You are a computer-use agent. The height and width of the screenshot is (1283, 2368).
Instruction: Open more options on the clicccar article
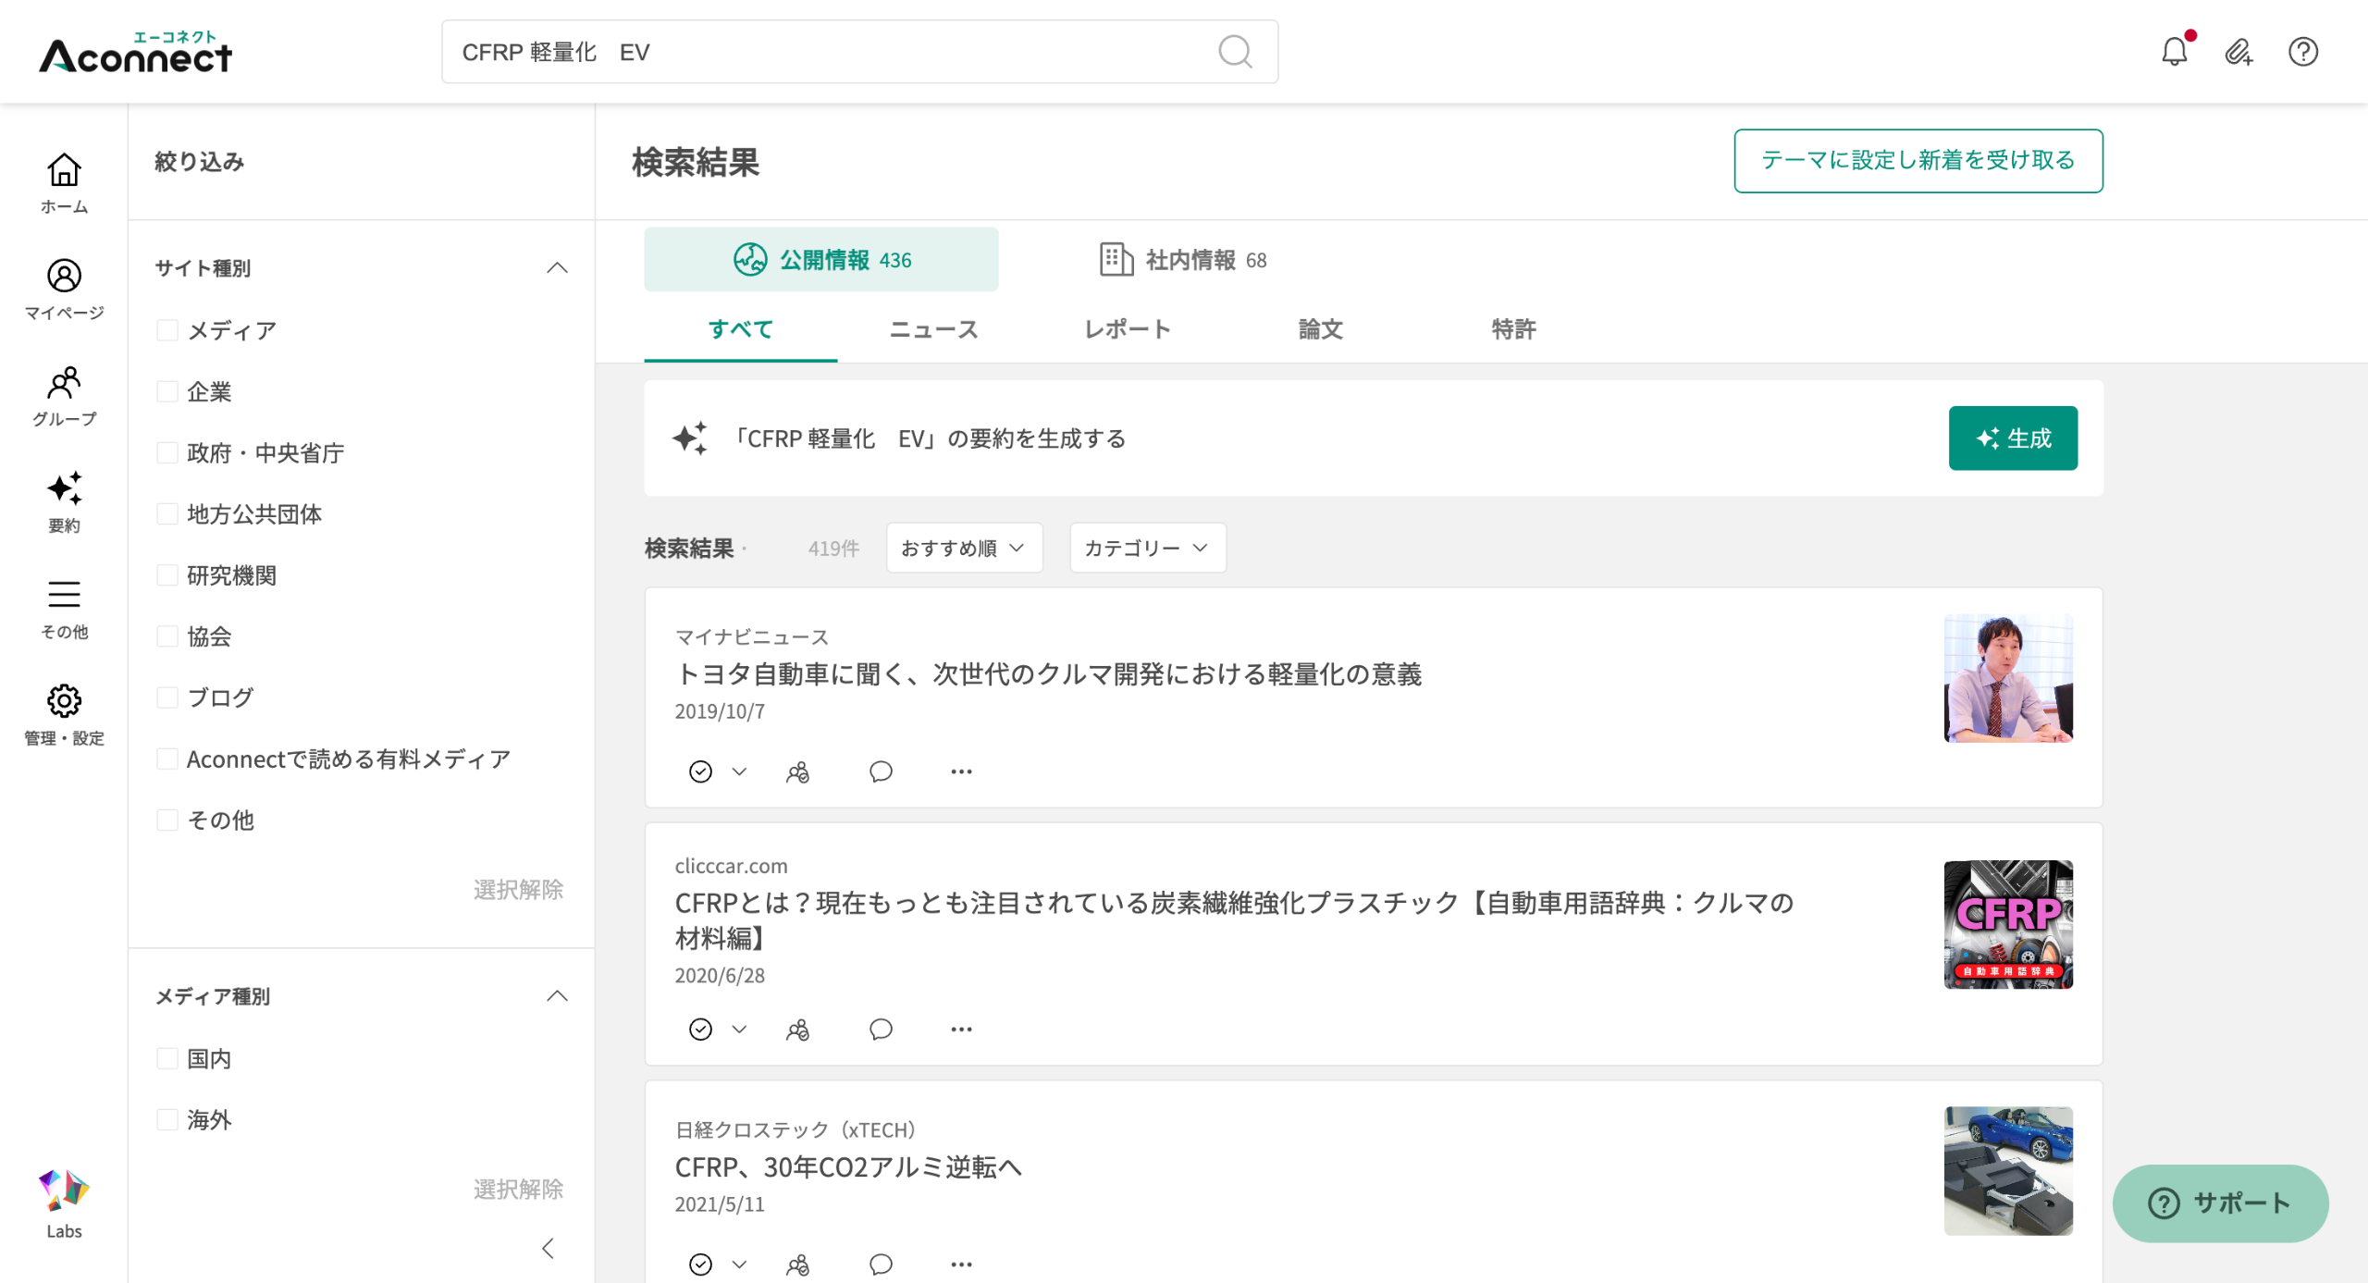[961, 1029]
